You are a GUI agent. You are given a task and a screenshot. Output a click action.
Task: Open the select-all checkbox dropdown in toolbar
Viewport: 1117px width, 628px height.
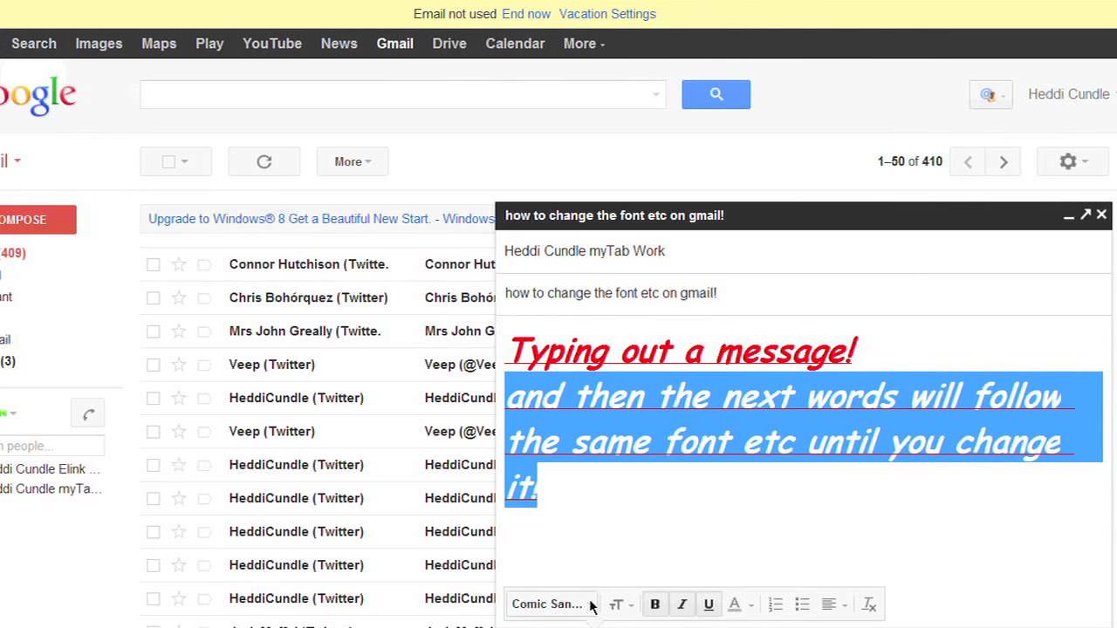pyautogui.click(x=175, y=161)
